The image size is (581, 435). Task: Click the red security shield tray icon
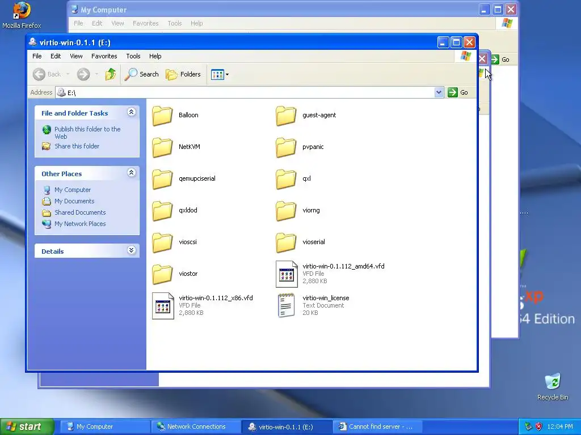point(539,427)
